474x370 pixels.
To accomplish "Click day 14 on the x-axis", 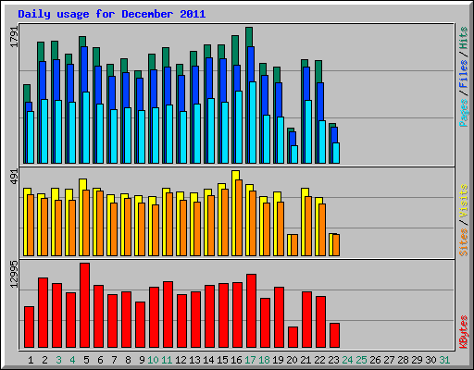I will [x=208, y=360].
